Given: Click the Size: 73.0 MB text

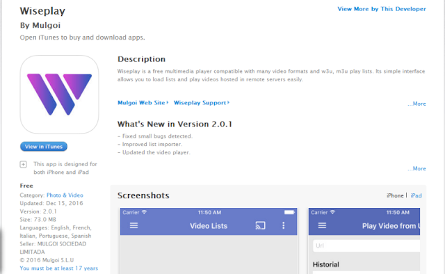Looking at the screenshot, I should pyautogui.click(x=38, y=220).
